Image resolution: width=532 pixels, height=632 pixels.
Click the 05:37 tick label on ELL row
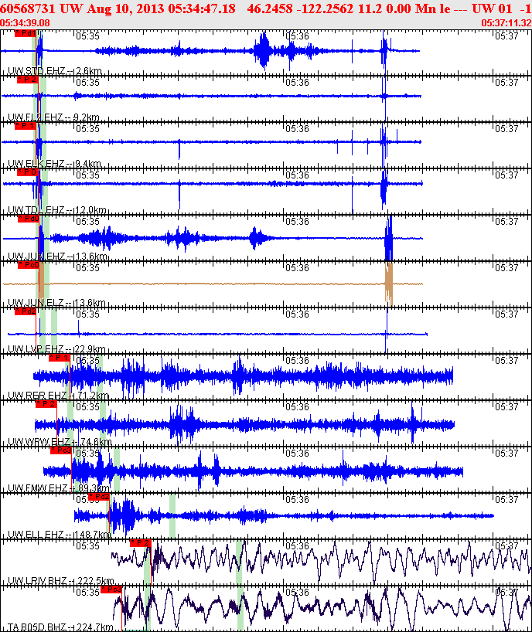coord(506,500)
